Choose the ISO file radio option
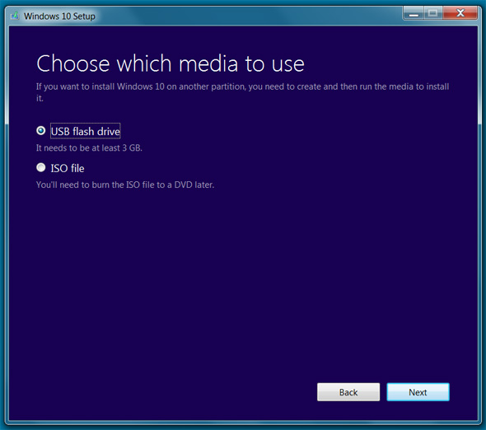 coord(41,167)
